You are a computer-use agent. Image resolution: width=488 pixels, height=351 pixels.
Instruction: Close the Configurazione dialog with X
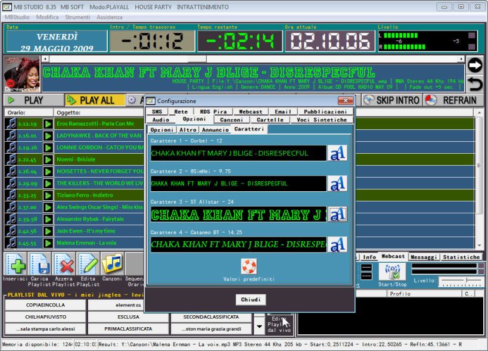tap(346, 101)
